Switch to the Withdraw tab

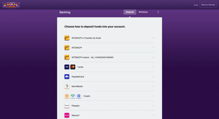pyautogui.click(x=143, y=12)
